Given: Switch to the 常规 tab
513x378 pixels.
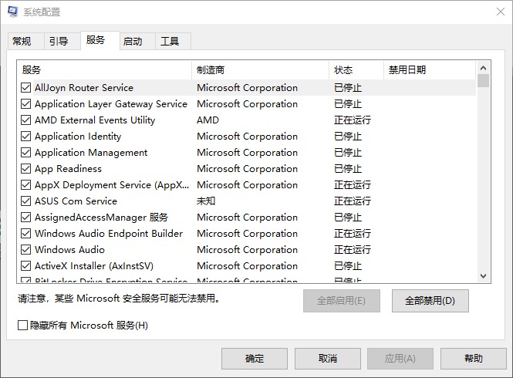Looking at the screenshot, I should 22,42.
